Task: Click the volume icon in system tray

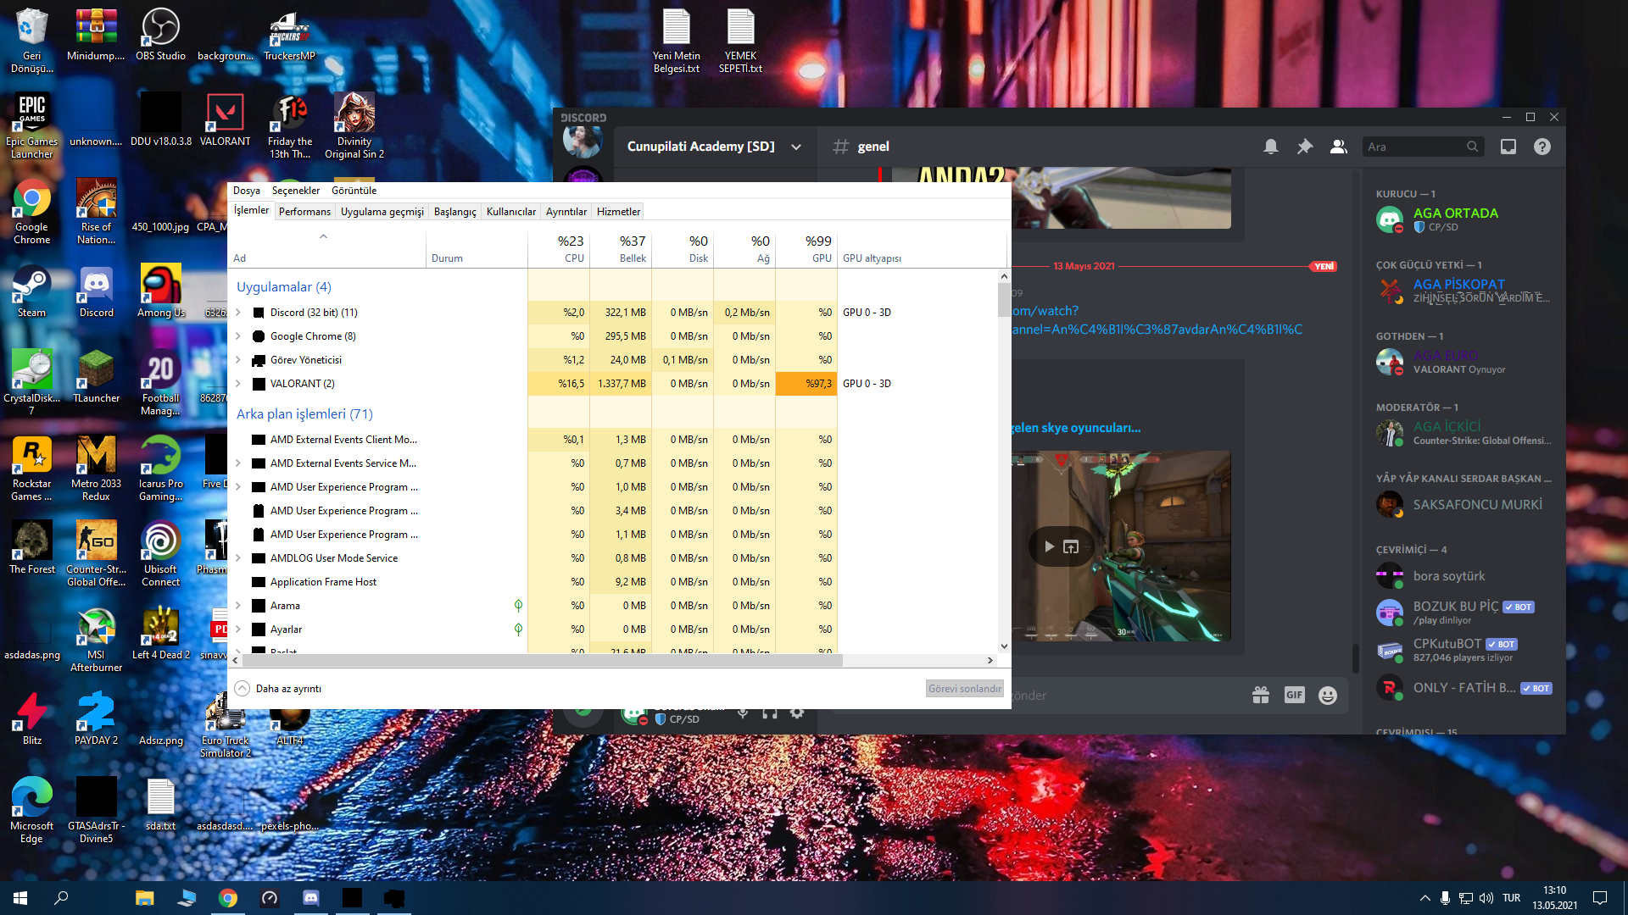Action: (x=1486, y=898)
